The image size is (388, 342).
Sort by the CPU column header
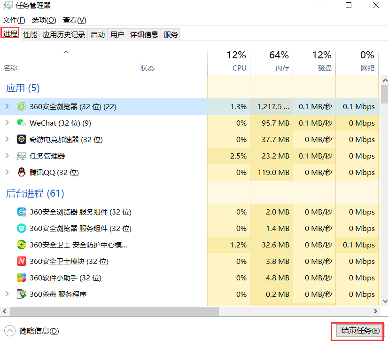(x=229, y=62)
